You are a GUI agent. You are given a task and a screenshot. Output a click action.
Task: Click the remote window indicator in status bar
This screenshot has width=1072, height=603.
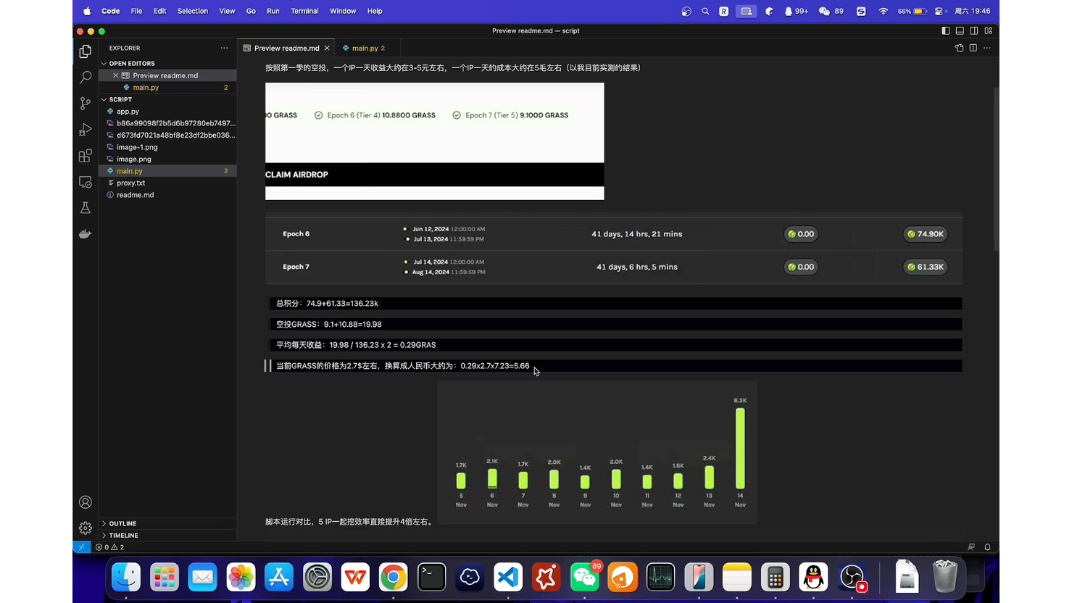(x=81, y=547)
